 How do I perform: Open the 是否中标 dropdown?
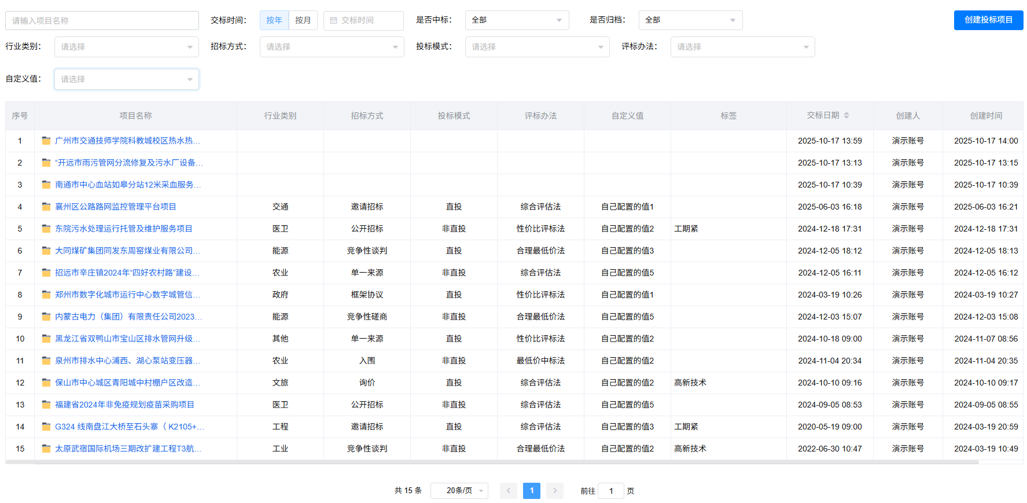517,20
